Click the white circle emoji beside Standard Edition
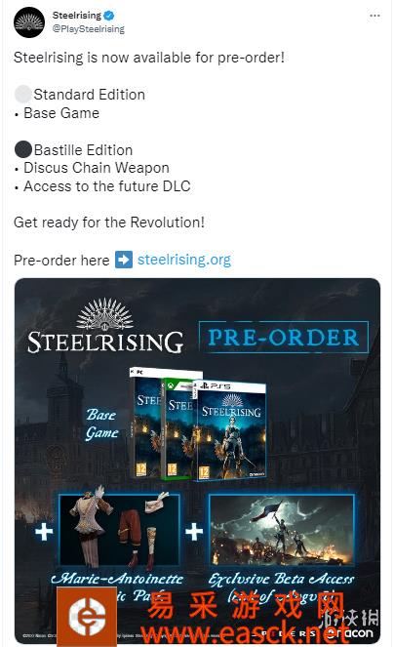This screenshot has width=394, height=647. (x=23, y=94)
